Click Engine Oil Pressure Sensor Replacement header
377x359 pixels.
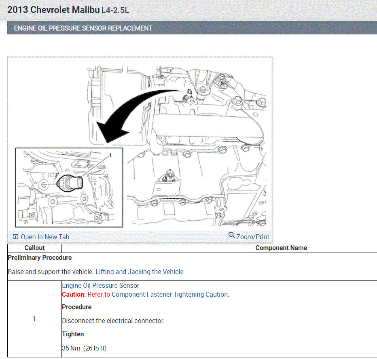tap(83, 28)
